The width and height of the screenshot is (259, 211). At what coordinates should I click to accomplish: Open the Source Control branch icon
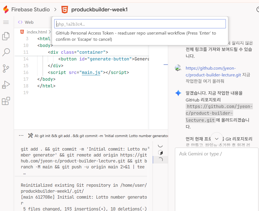pos(6,69)
